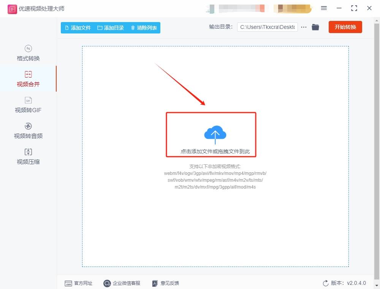Visit 官方网址 official website
The image size is (380, 289).
point(79,283)
